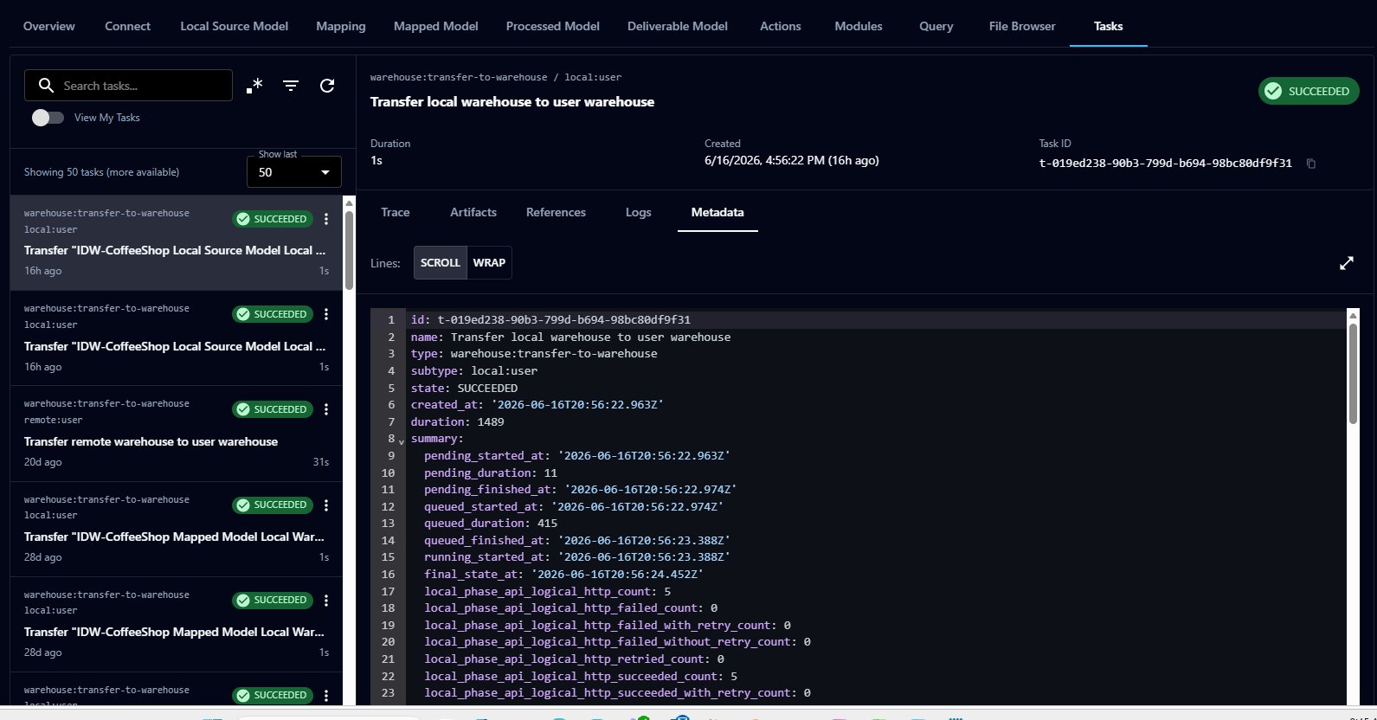This screenshot has width=1377, height=720.
Task: Open the Query tab
Action: 936,26
